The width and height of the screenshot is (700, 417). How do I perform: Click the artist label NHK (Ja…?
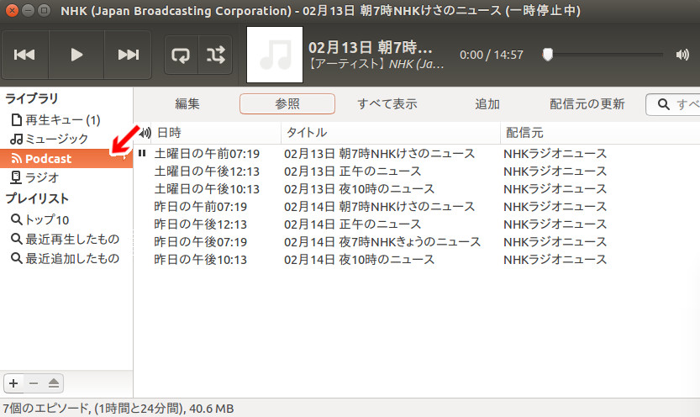(x=416, y=64)
